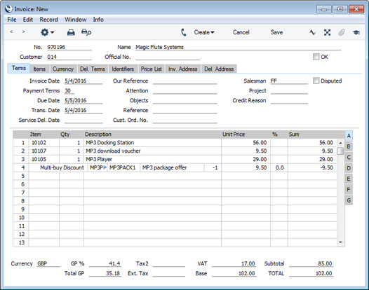Click the down arrow of matrix scrollbar
The image size is (369, 290).
(x=340, y=242)
